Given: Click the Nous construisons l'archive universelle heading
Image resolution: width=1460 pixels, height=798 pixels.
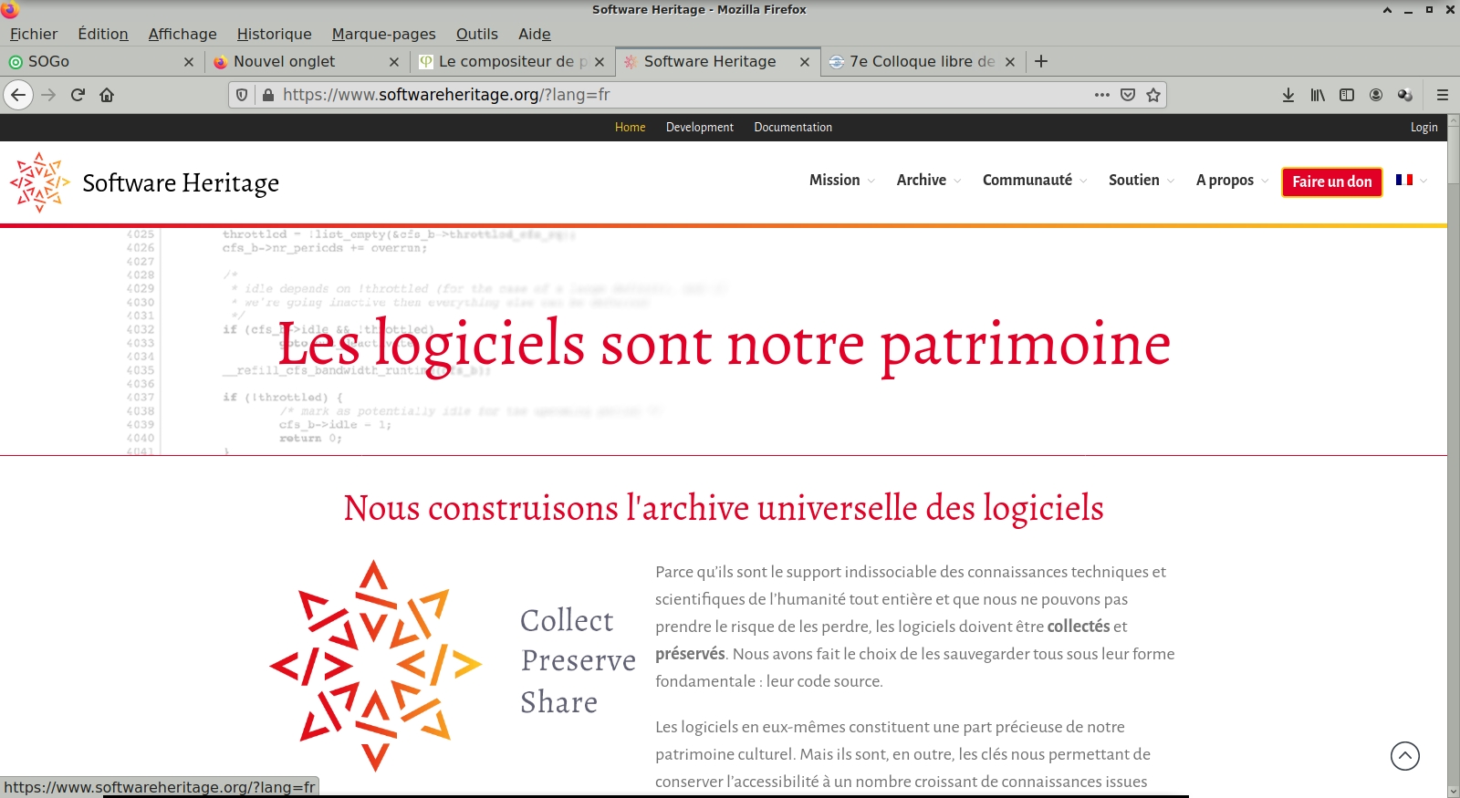Looking at the screenshot, I should coord(724,508).
